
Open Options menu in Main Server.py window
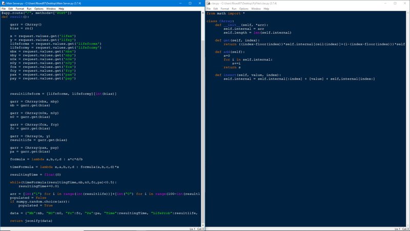click(x=38, y=9)
